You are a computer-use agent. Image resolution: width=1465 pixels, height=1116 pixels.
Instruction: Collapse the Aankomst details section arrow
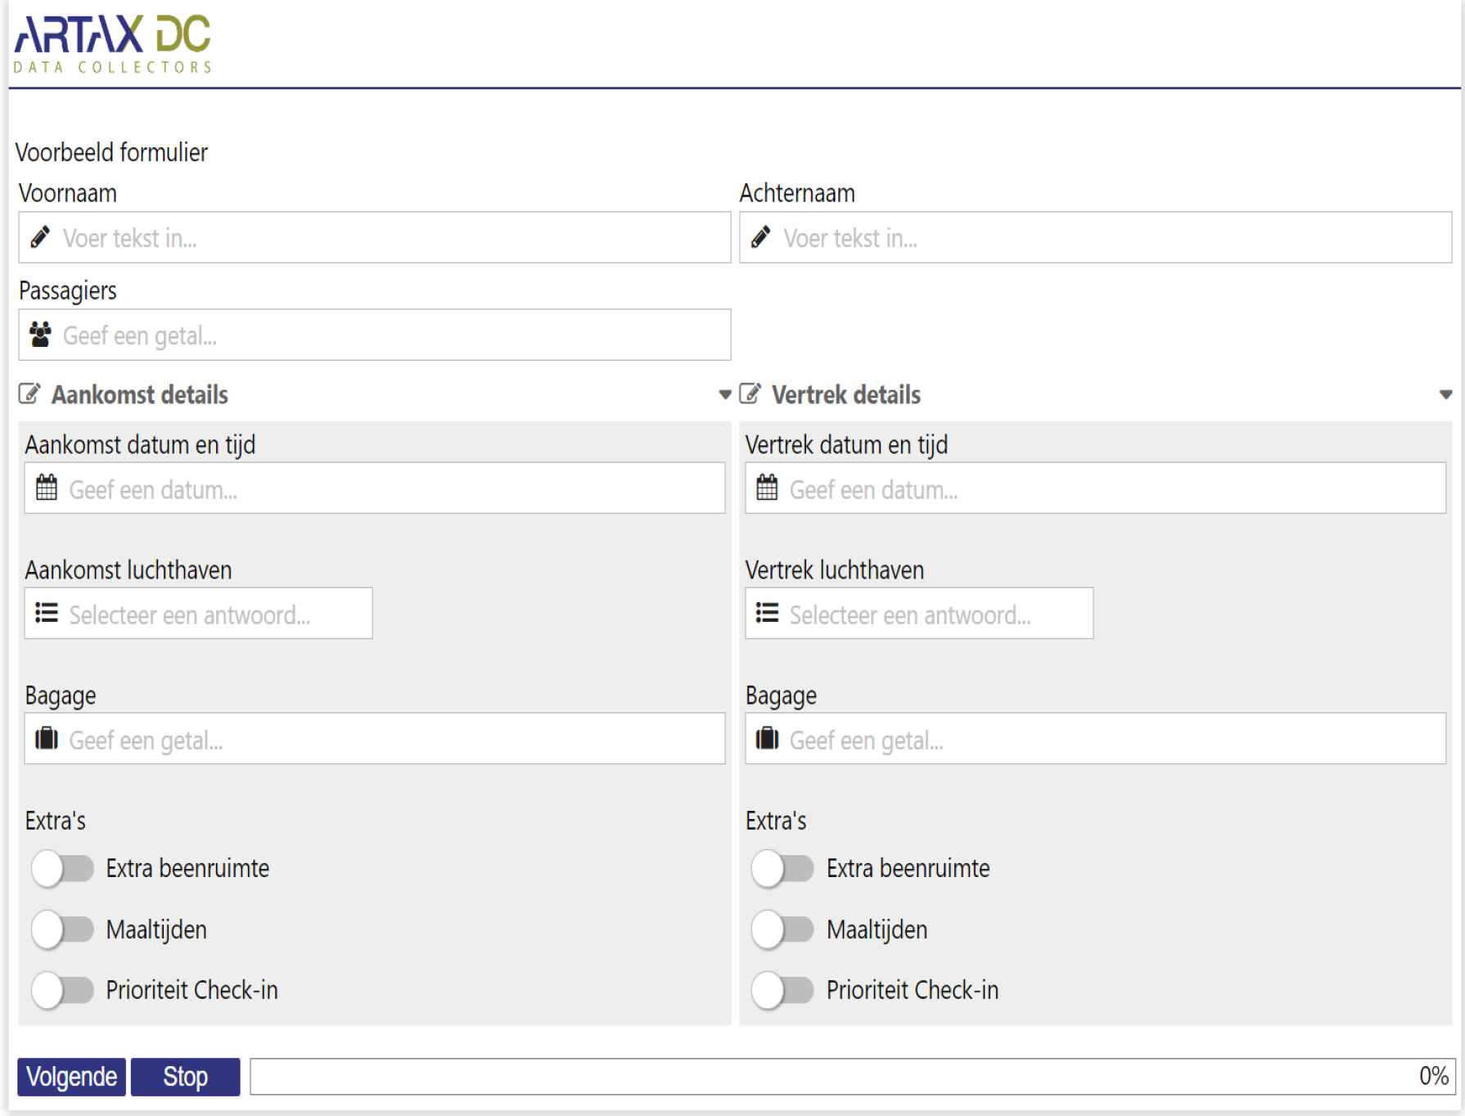click(x=724, y=395)
